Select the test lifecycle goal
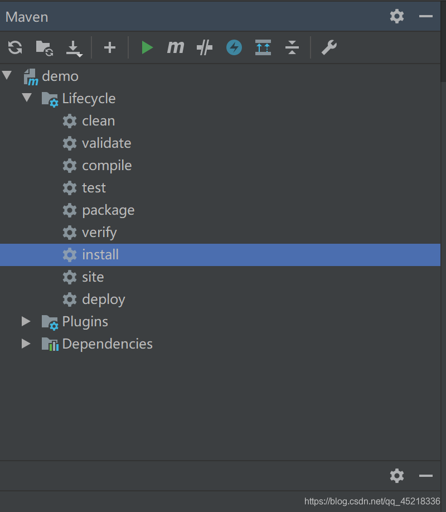 click(94, 188)
